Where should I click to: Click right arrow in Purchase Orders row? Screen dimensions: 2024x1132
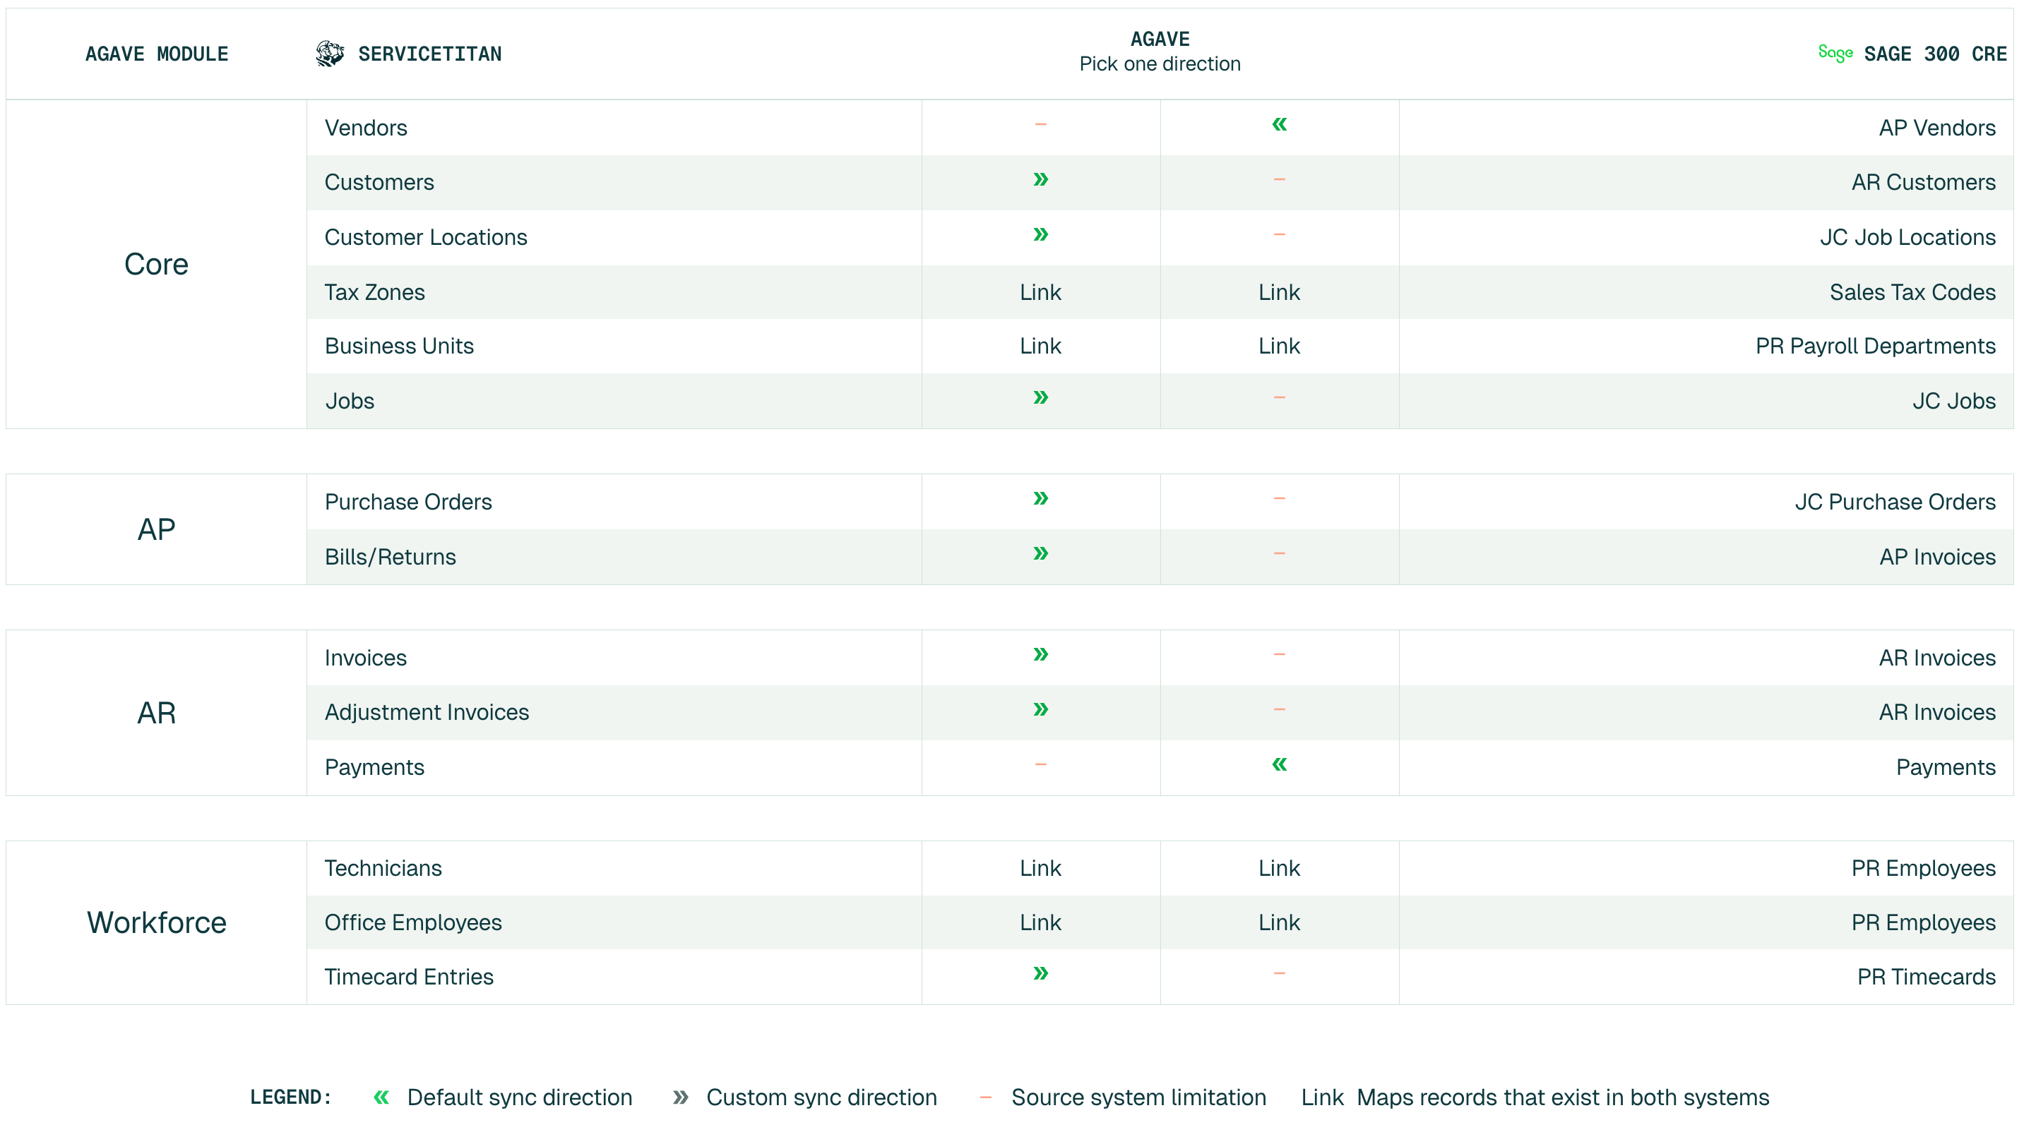(x=1040, y=498)
